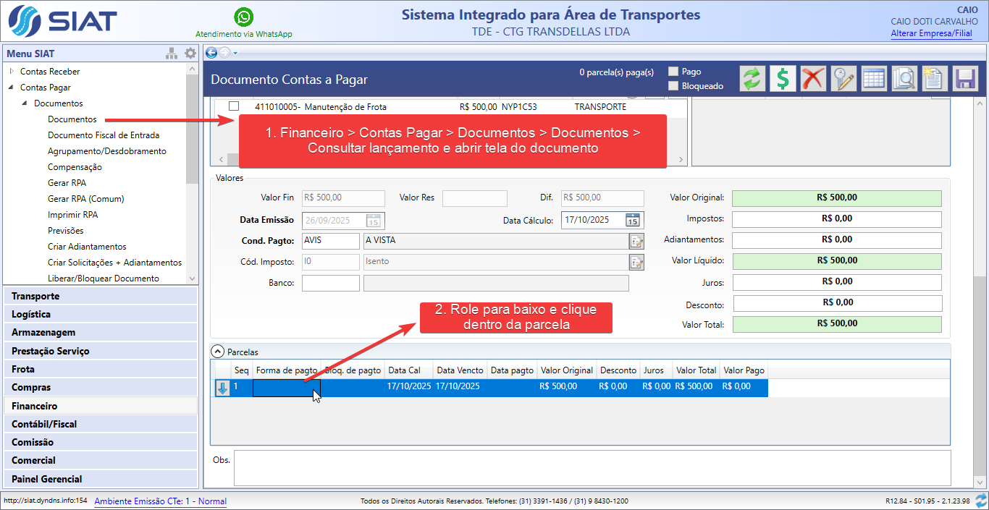Screen dimensions: 989x510
Task: Click the new document icon
Action: pyautogui.click(x=934, y=78)
